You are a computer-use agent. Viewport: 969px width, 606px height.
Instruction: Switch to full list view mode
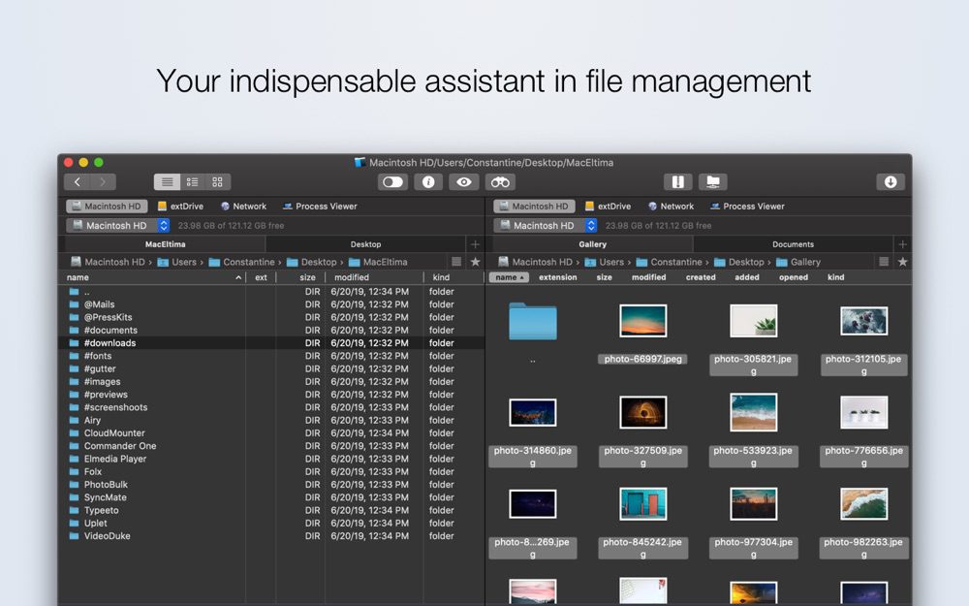pyautogui.click(x=168, y=182)
